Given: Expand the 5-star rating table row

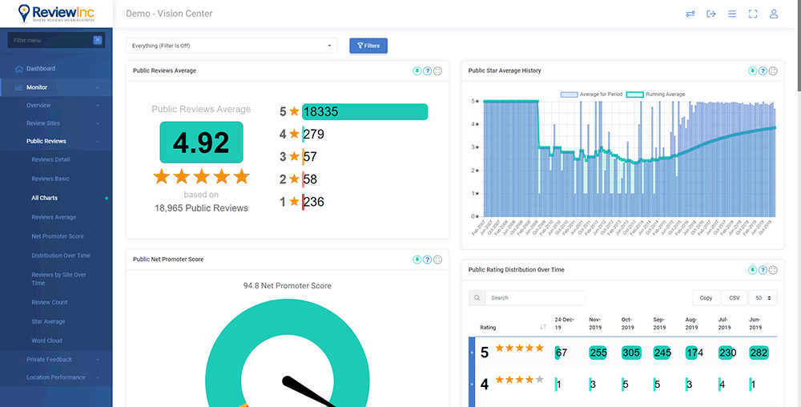Looking at the screenshot, I should pyautogui.click(x=472, y=353).
